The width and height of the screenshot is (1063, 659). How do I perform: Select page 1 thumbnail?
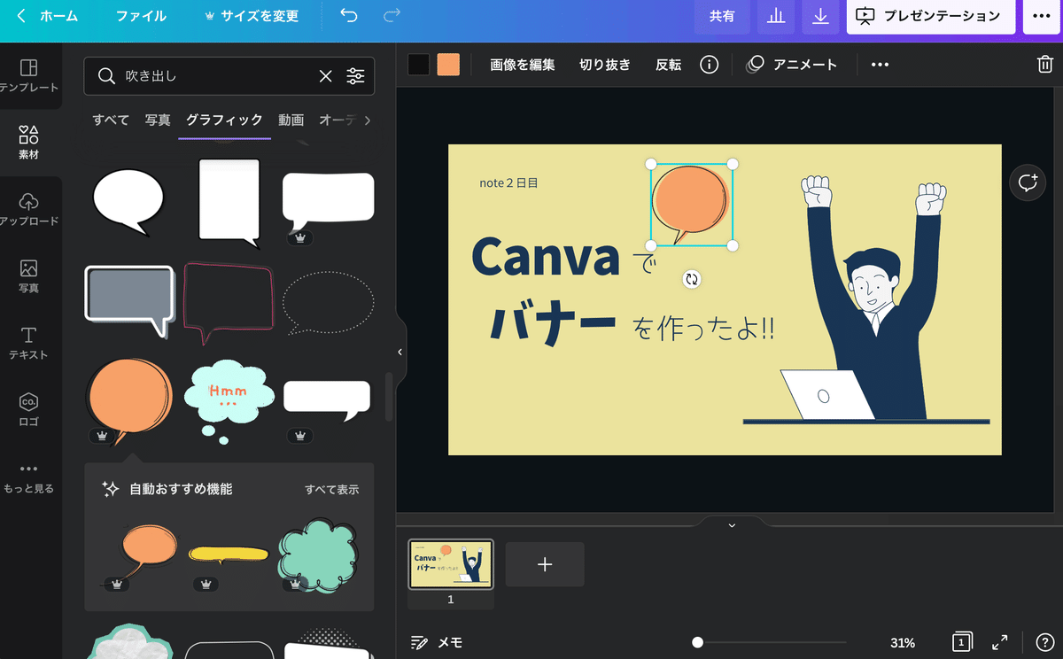(451, 563)
